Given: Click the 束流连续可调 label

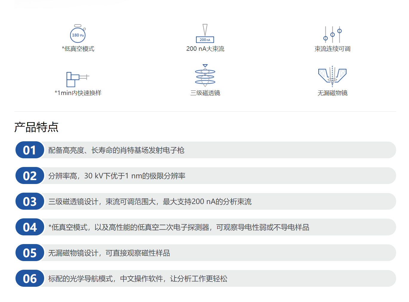Looking at the screenshot, I should [x=332, y=49].
